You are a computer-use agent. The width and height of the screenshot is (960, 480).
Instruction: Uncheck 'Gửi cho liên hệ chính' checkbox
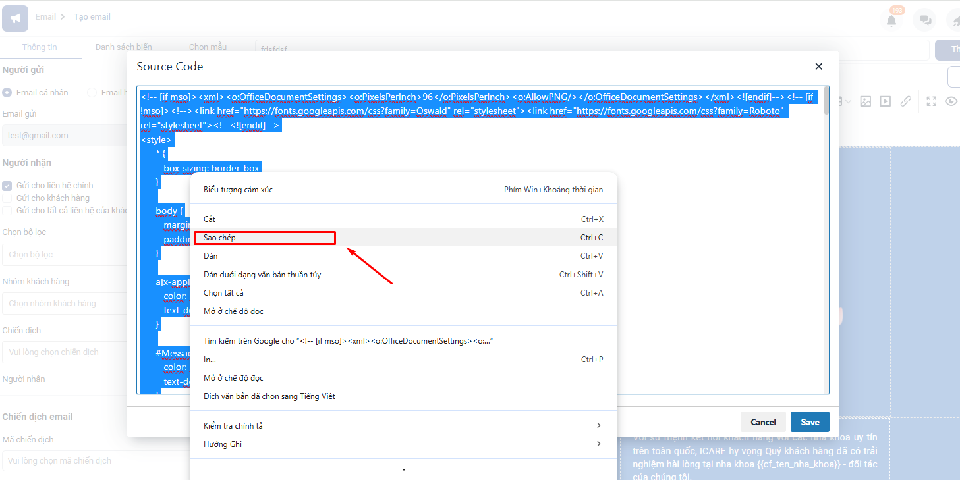7,186
